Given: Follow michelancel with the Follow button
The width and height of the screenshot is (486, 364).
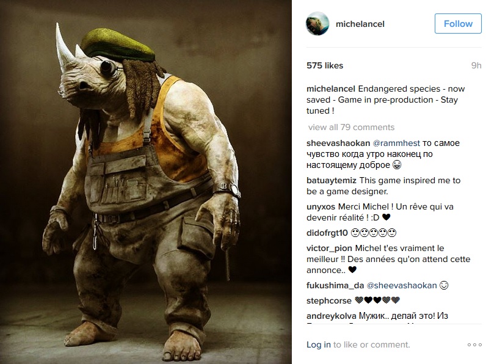Looking at the screenshot, I should pyautogui.click(x=458, y=24).
